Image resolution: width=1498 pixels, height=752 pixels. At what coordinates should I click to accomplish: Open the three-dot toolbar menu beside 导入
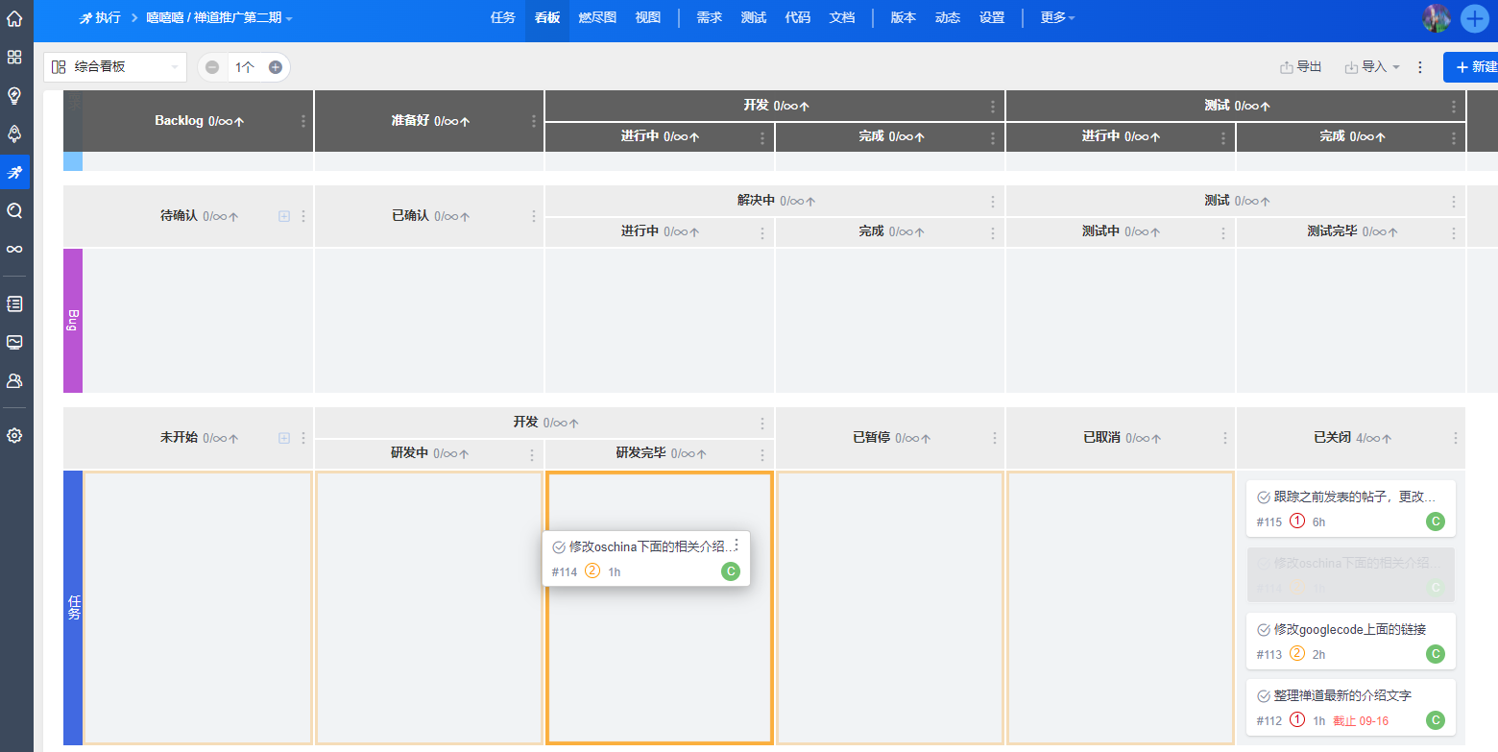[1420, 67]
